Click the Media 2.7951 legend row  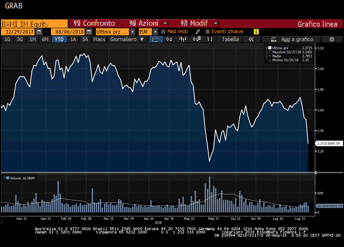[292, 56]
